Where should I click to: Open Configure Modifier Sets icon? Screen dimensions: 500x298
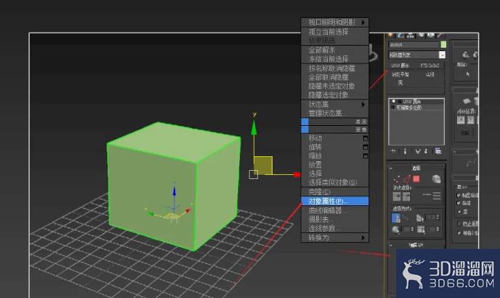[x=438, y=151]
